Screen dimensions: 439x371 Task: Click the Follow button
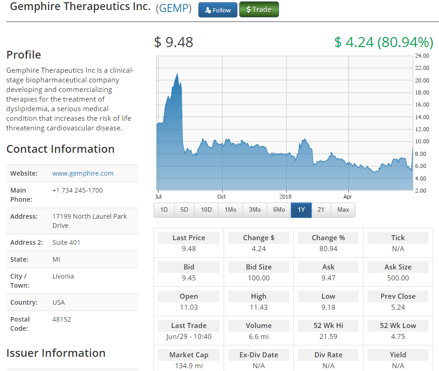218,10
